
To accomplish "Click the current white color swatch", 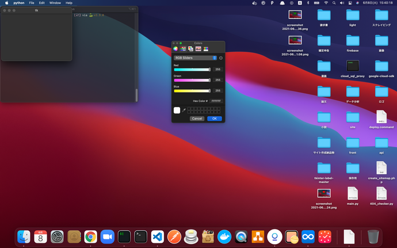I will (177, 110).
